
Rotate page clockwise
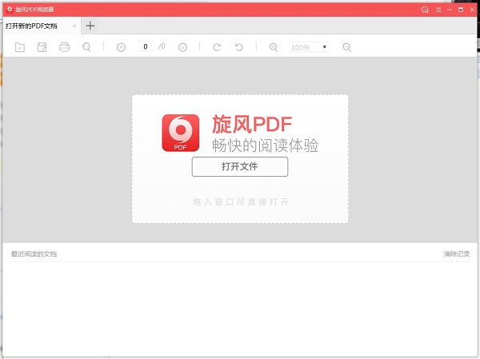217,47
